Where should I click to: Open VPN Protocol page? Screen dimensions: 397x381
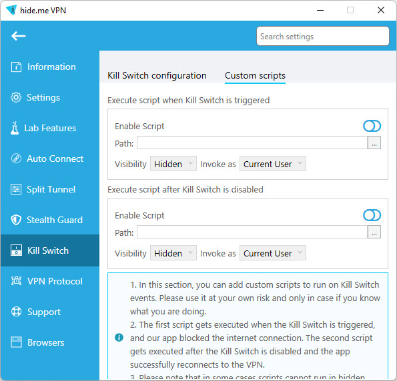pos(50,281)
